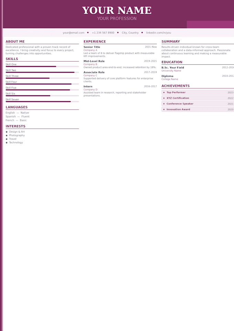This screenshot has width=234, height=331.
Task: Select the 2021–Now date
Action: [x=151, y=47]
